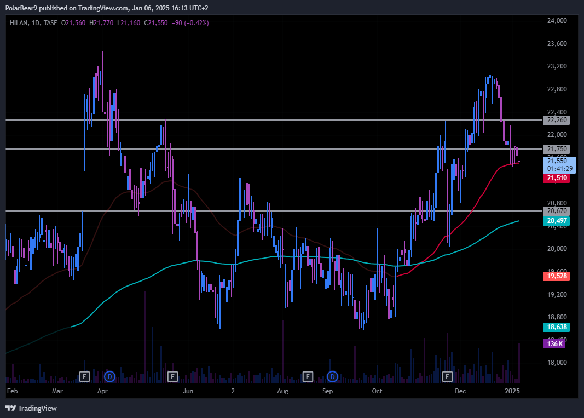
Task: Click the countdown timer 01:41:29
Action: click(560, 169)
